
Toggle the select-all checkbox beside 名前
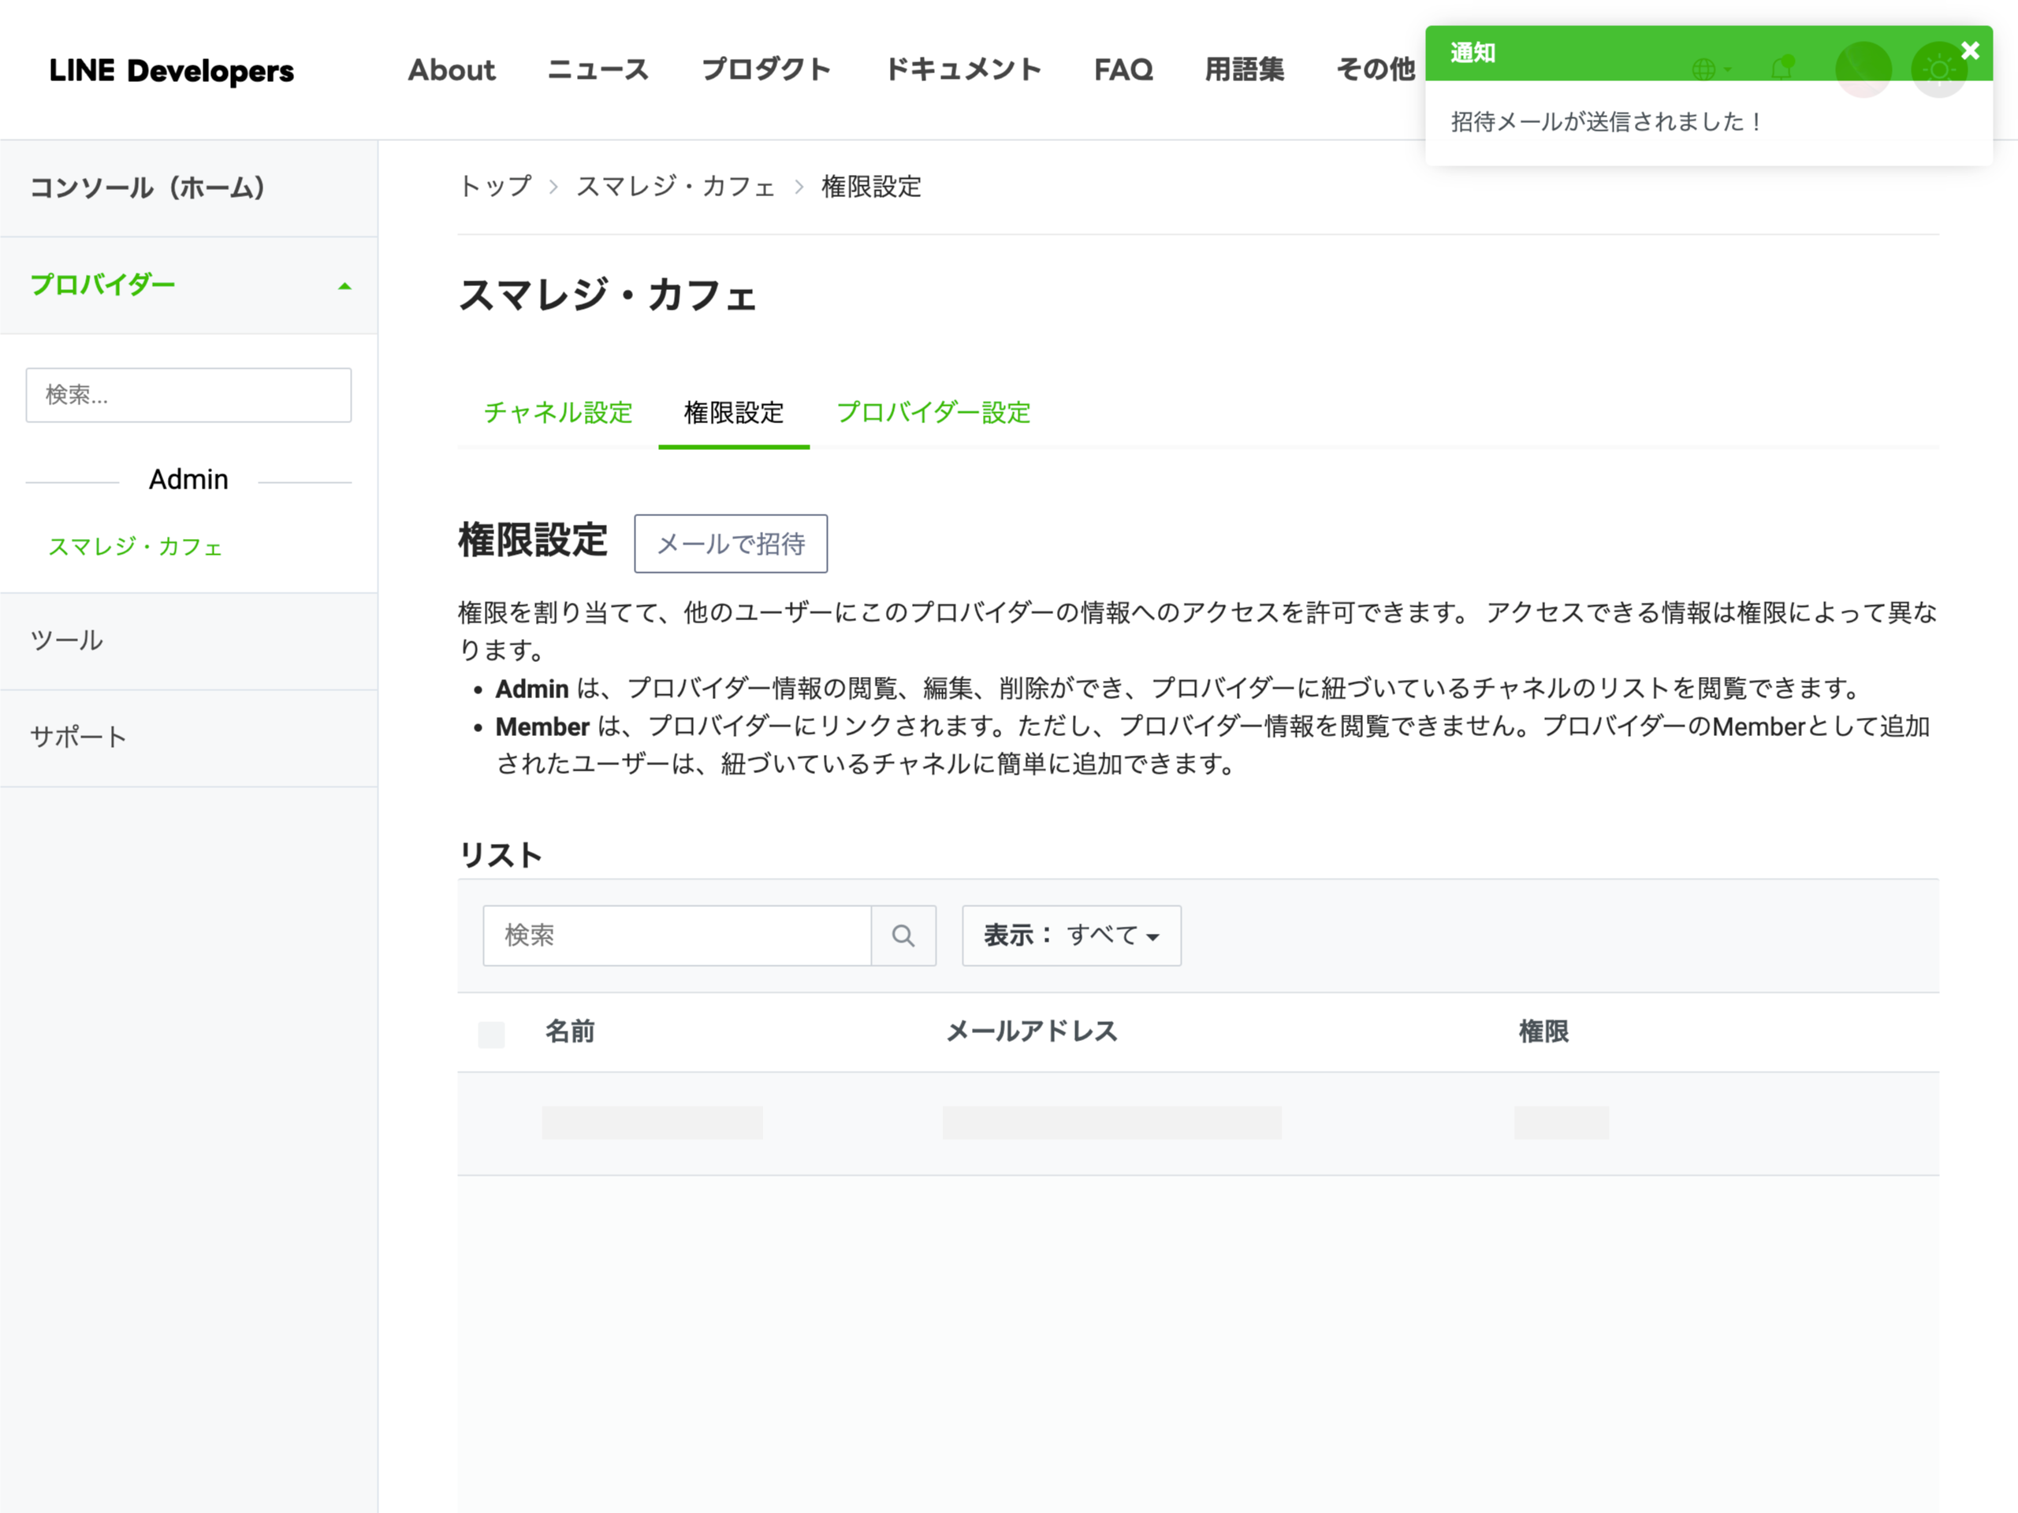[x=491, y=1034]
